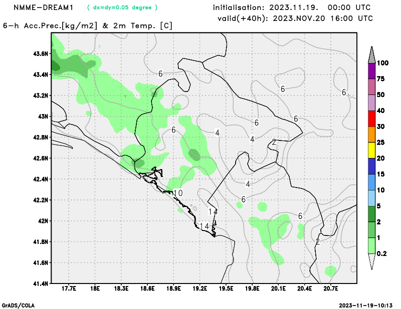Image resolution: width=401 pixels, height=309 pixels.
Task: Click the "41.4N" latitude label
Action: click(41, 283)
